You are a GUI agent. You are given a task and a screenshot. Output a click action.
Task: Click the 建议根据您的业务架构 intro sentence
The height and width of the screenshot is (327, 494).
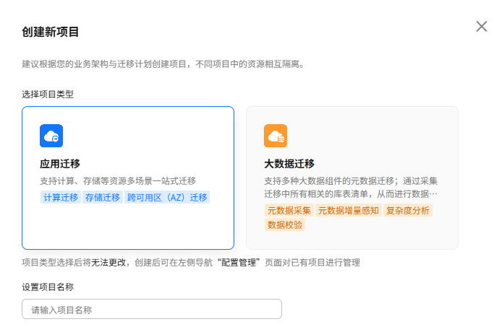pyautogui.click(x=163, y=64)
